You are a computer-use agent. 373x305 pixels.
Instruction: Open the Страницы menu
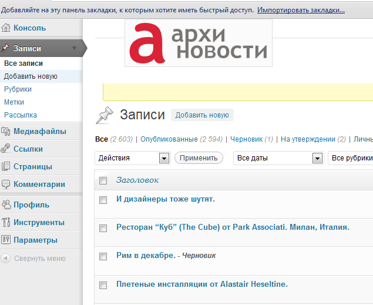(x=32, y=166)
